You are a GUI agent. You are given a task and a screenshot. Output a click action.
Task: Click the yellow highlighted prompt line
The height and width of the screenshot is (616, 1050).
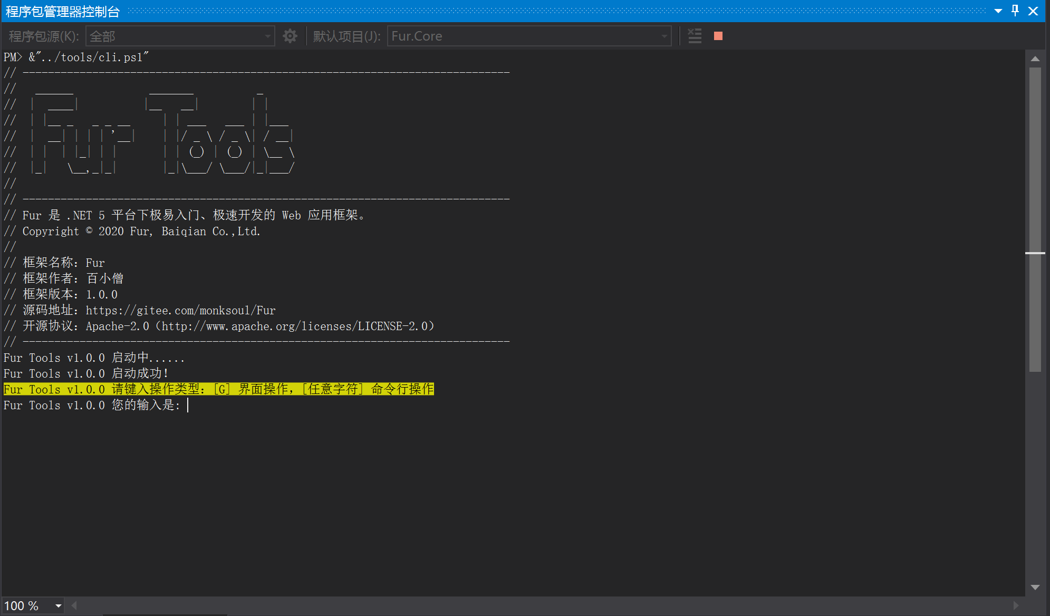[218, 389]
